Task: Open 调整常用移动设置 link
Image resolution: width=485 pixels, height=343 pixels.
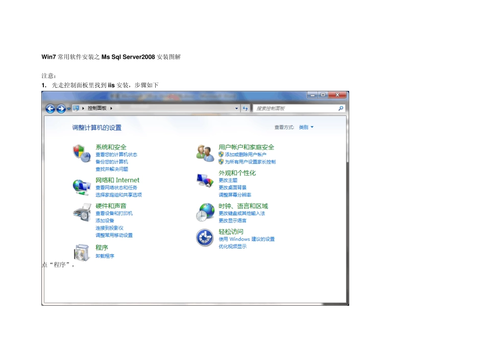Action: pyautogui.click(x=114, y=235)
